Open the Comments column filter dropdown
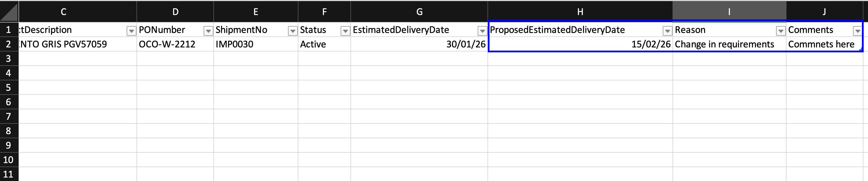Screen dimensions: 868x181 coord(857,31)
